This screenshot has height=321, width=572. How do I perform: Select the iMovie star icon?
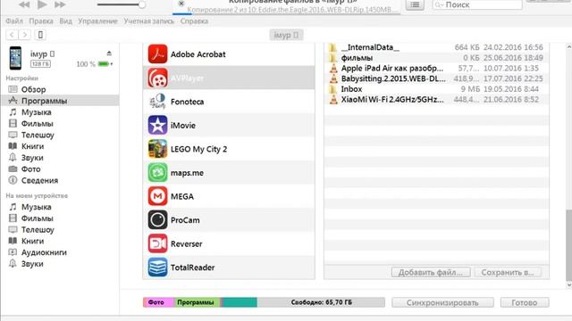pos(157,125)
